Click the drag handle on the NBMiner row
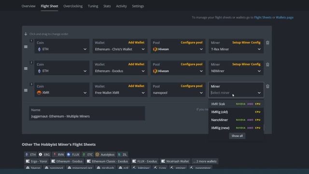The image size is (309, 174). pyautogui.click(x=26, y=69)
